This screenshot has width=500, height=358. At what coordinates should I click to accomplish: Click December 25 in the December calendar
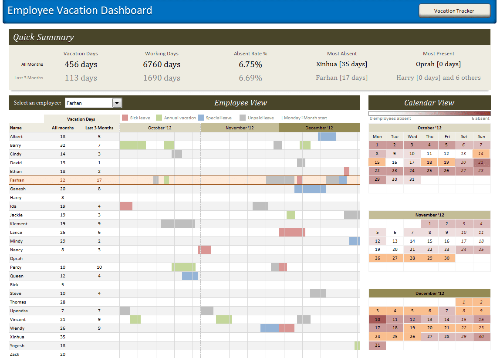coord(395,337)
